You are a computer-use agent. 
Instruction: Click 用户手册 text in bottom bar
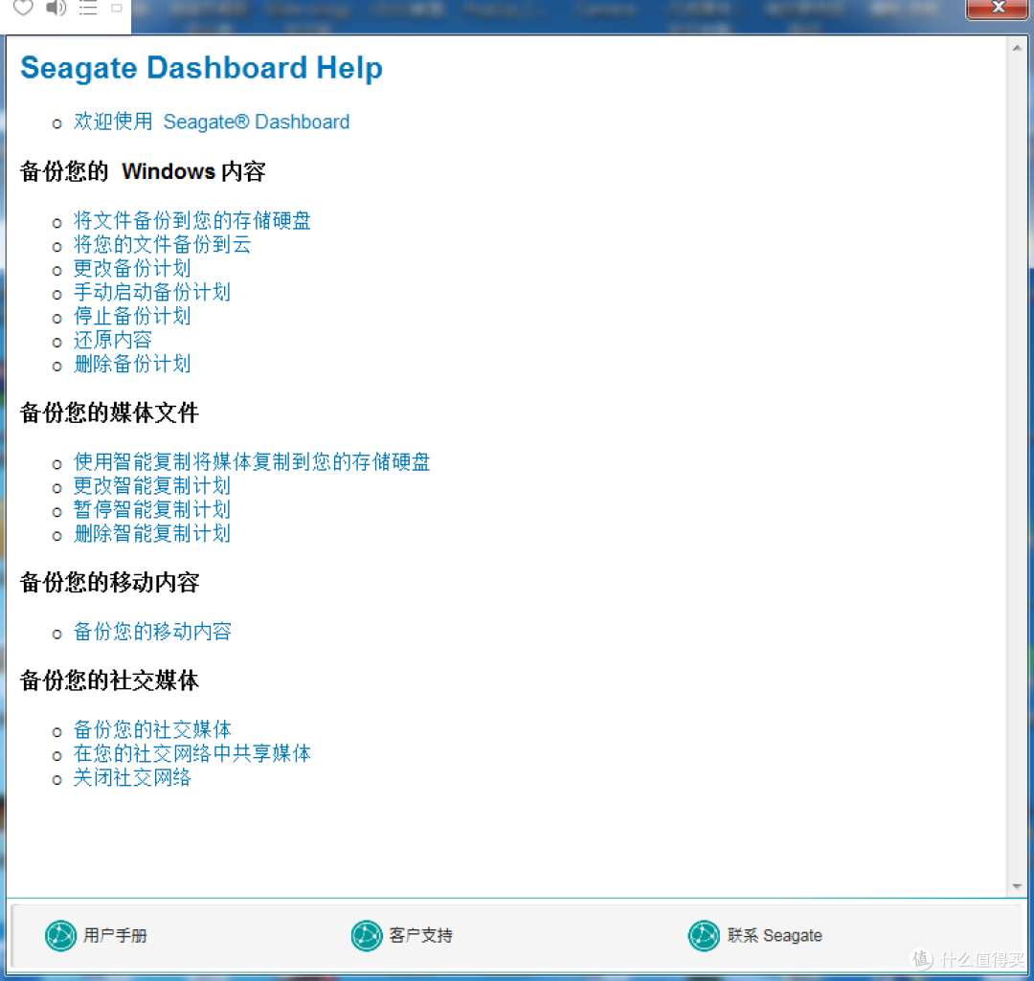(116, 935)
